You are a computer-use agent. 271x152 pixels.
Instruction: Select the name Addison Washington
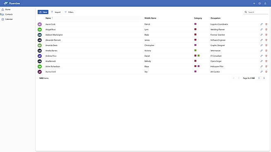[54, 35]
